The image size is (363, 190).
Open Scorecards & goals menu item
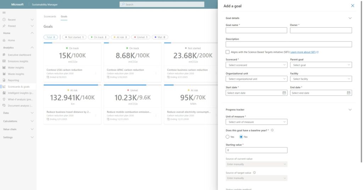[18, 87]
